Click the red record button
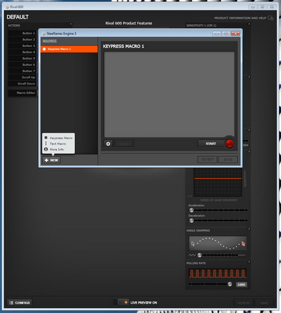 point(230,143)
